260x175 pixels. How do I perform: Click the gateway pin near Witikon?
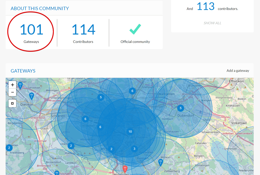pyautogui.click(x=160, y=162)
